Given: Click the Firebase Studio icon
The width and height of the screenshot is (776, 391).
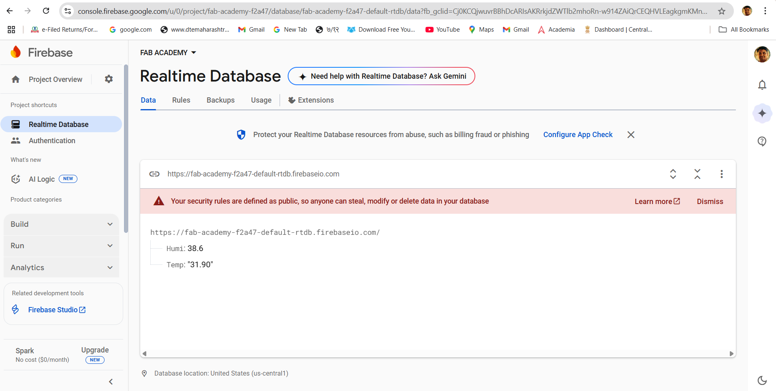Looking at the screenshot, I should point(15,309).
